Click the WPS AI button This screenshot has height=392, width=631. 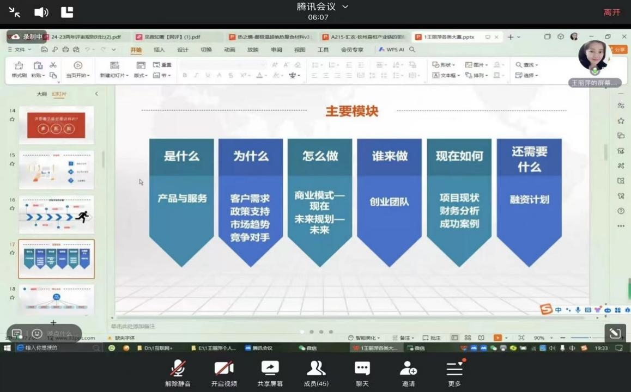coord(392,50)
